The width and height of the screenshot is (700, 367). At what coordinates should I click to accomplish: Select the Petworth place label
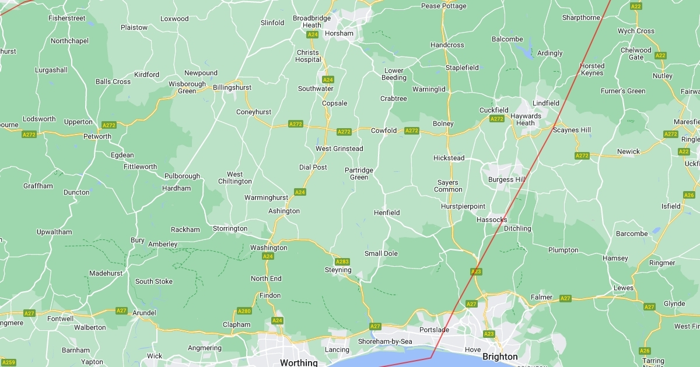tap(97, 137)
